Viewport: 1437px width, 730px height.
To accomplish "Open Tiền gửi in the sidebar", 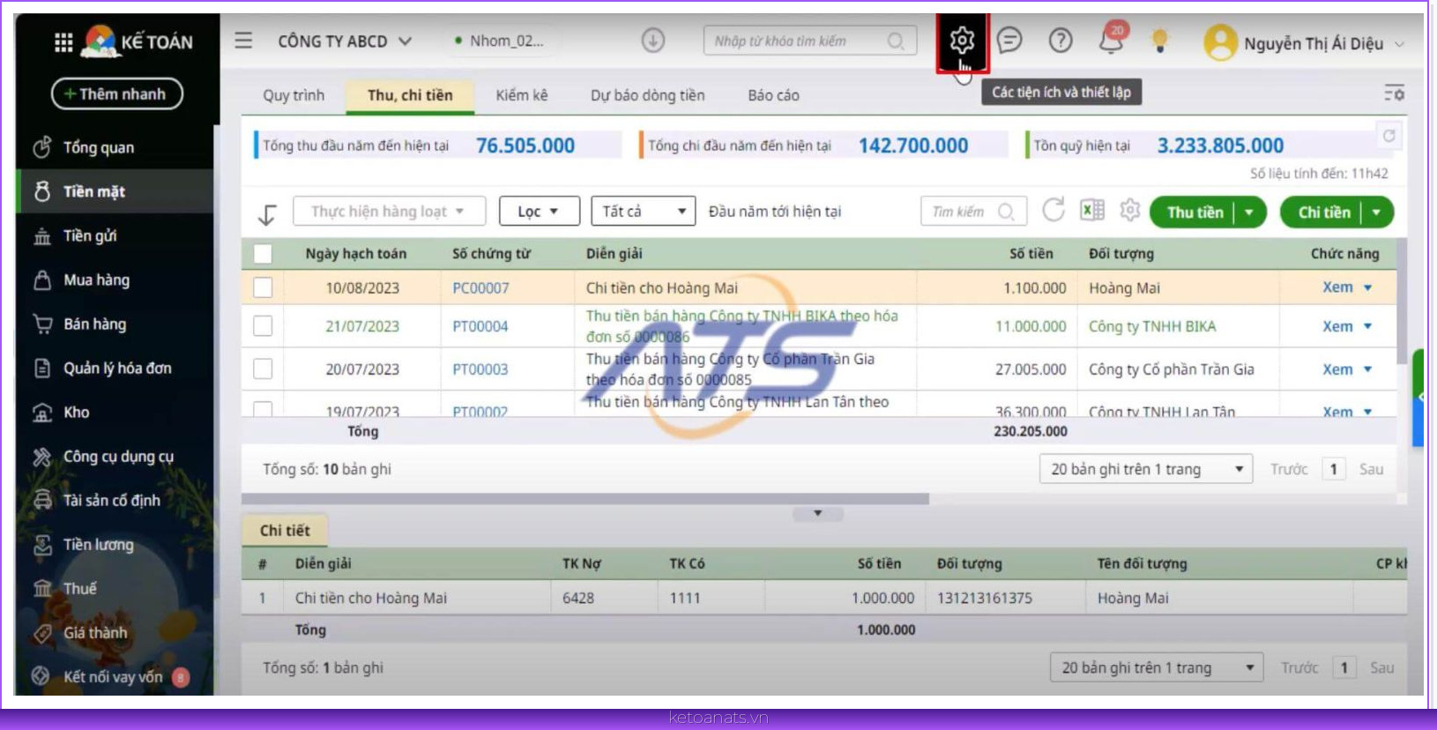I will [90, 236].
